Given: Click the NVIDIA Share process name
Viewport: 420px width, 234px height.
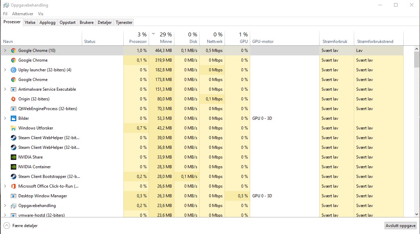Looking at the screenshot, I should (30, 157).
